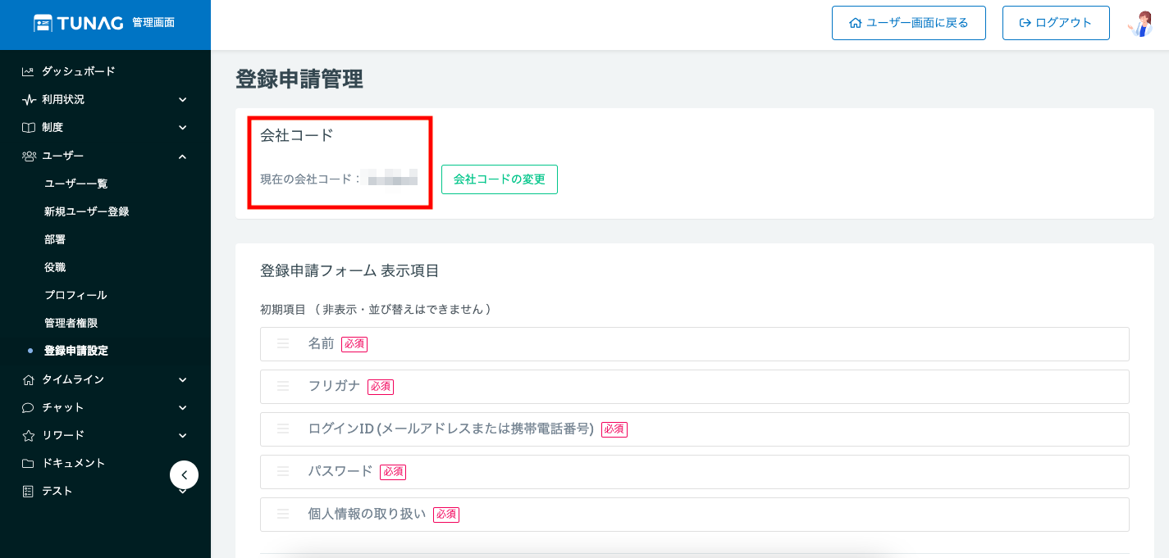The height and width of the screenshot is (558, 1169).
Task: Click the チャット speech bubble icon
Action: (x=28, y=407)
